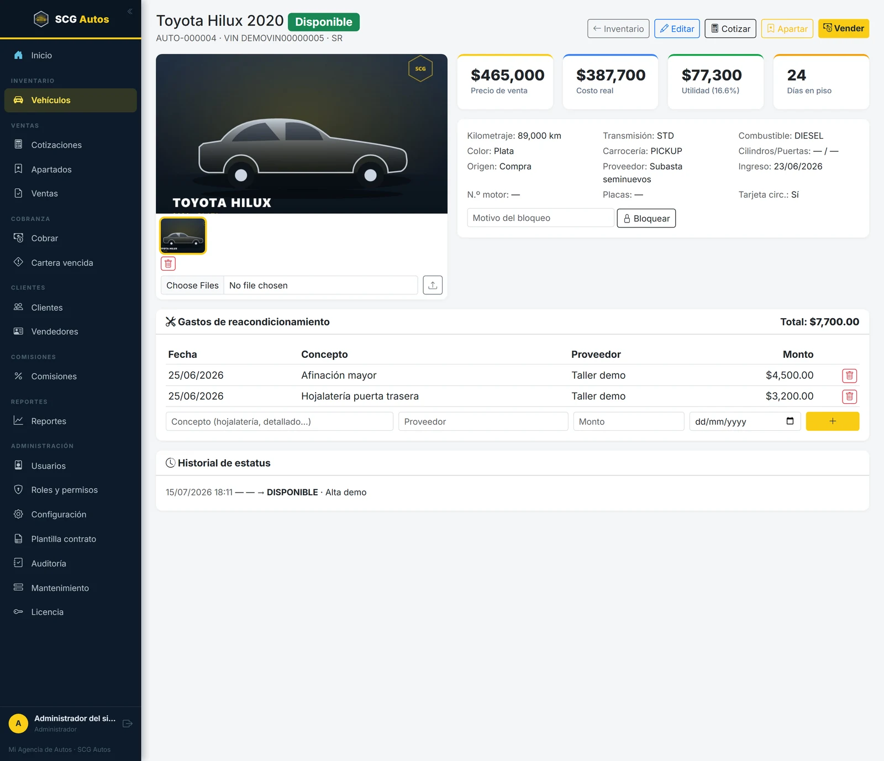This screenshot has width=884, height=761.
Task: Click the Proveedor expense input field
Action: click(483, 421)
